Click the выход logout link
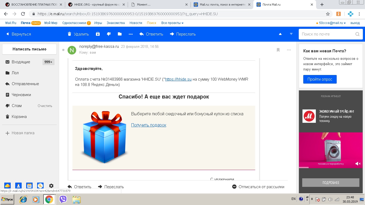 tap(355, 23)
